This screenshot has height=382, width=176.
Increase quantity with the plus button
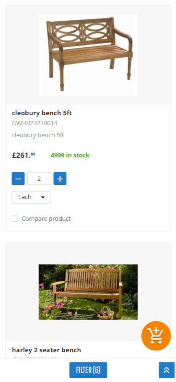(x=60, y=179)
